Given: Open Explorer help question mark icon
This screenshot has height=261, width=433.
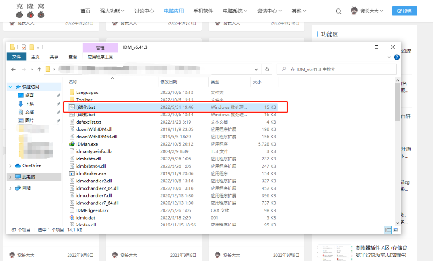Looking at the screenshot, I should (397, 57).
